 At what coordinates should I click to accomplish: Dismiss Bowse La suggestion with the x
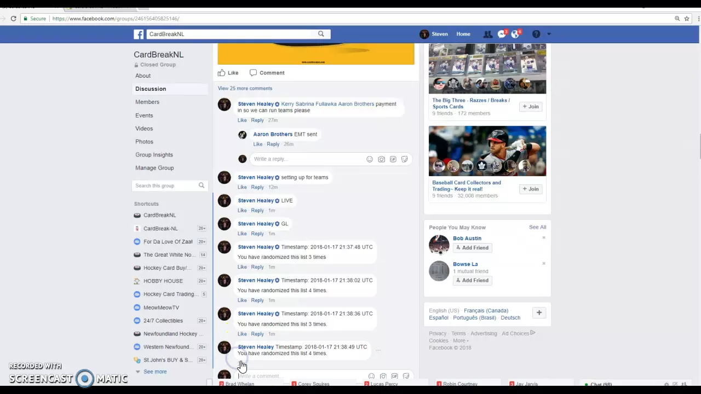(544, 263)
